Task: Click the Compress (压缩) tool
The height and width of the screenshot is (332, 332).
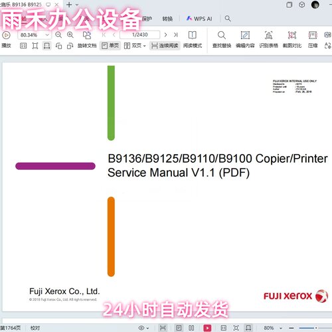Action: pyautogui.click(x=313, y=40)
